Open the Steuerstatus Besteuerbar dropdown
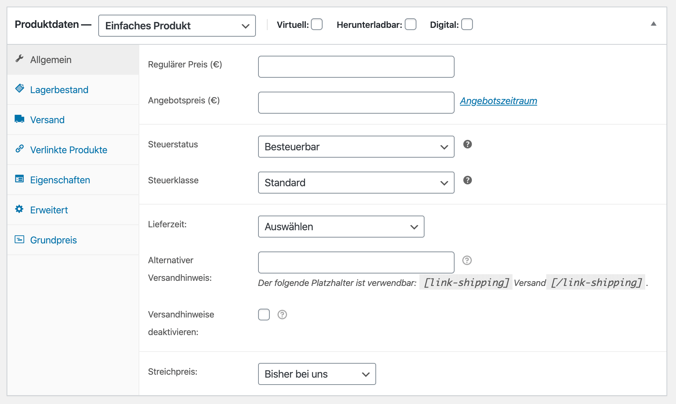Image resolution: width=676 pixels, height=404 pixels. pyautogui.click(x=356, y=147)
